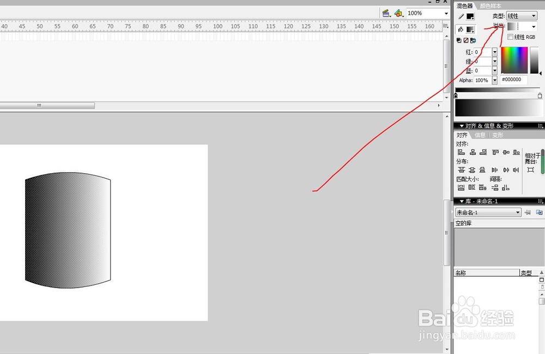Click the Align Top Edge icon

click(495, 152)
